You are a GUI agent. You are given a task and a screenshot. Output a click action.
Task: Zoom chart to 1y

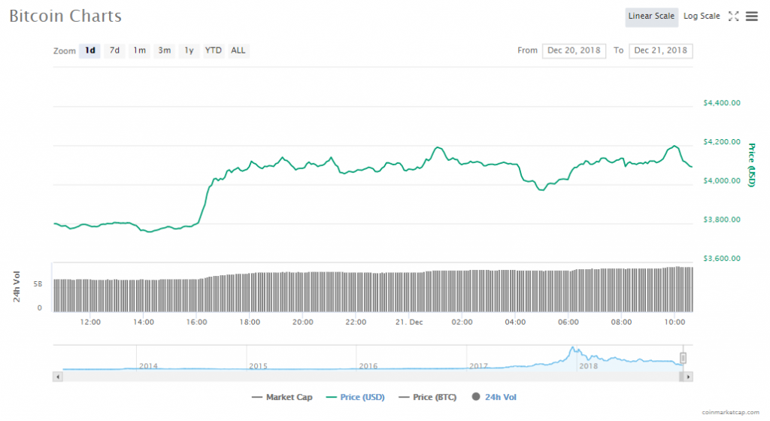(x=189, y=50)
